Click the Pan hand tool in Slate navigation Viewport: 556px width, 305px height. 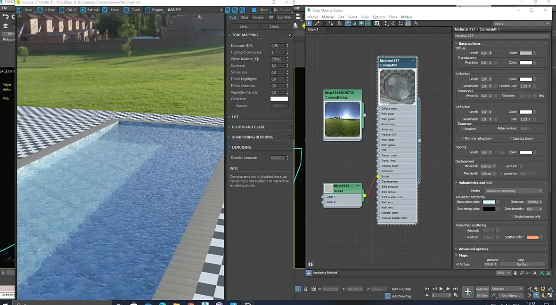(515, 273)
